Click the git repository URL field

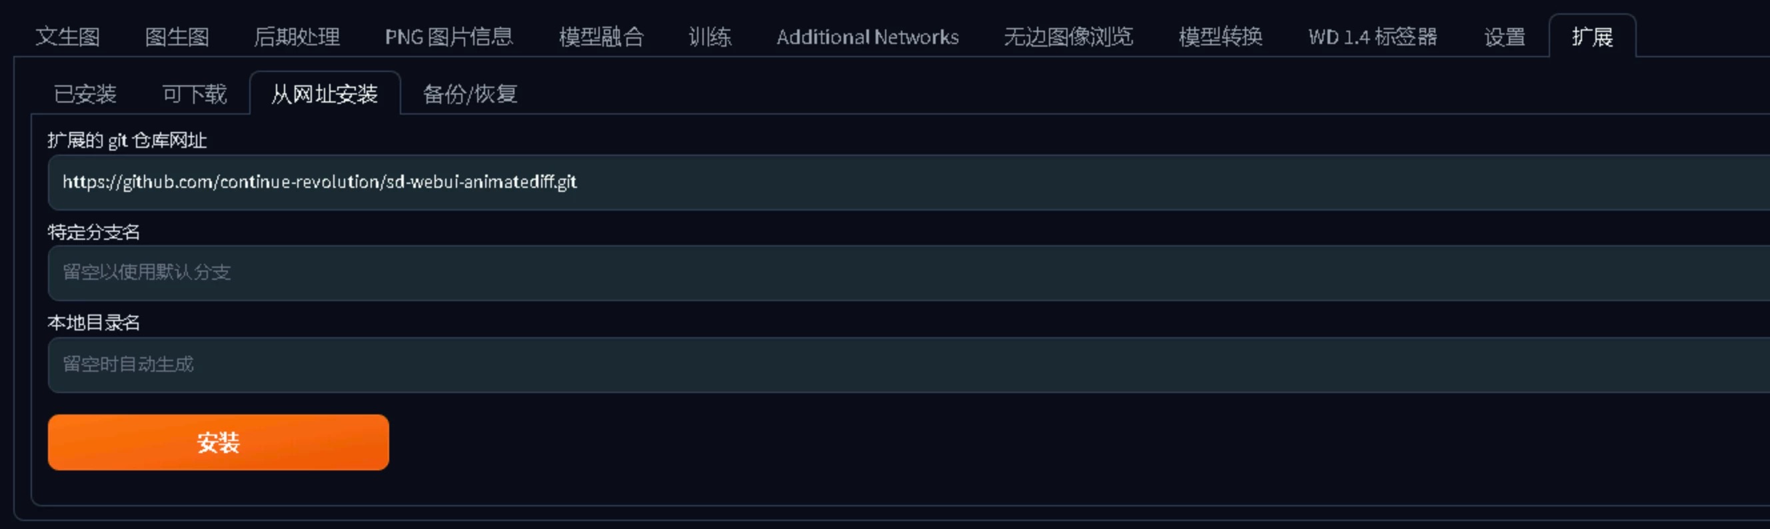(908, 182)
